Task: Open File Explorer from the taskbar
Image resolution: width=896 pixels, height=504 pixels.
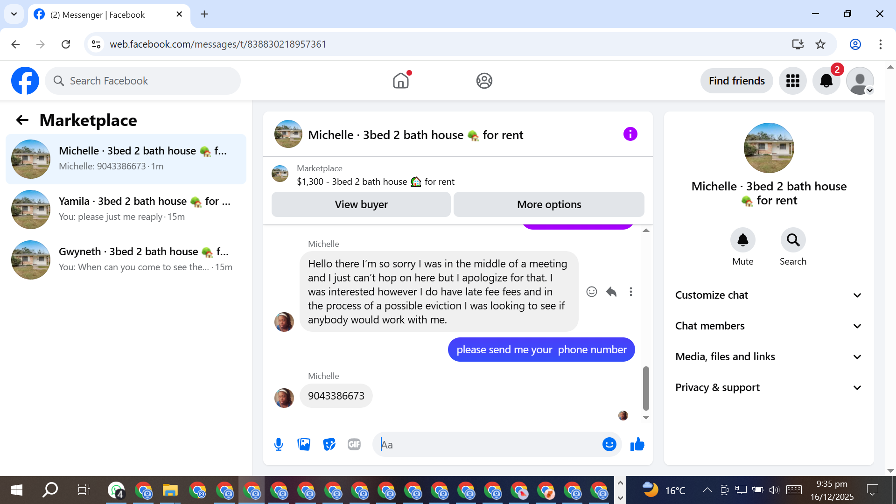Action: pos(170,490)
